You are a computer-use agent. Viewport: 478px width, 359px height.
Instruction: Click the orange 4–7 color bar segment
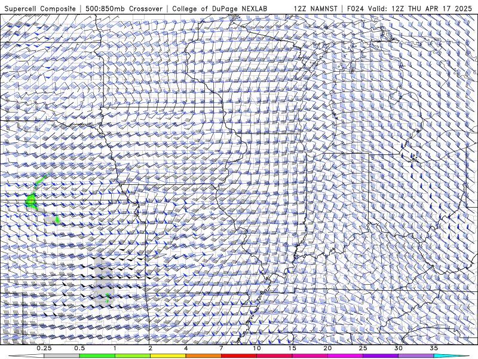pos(203,356)
